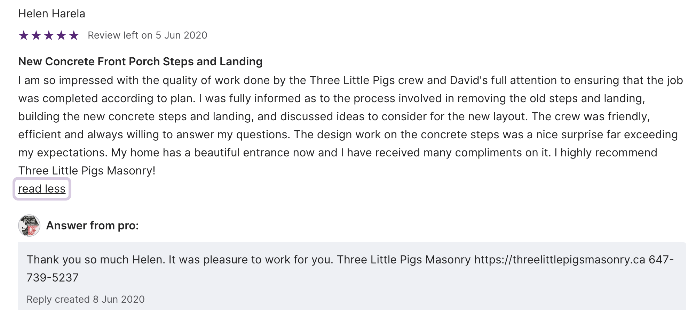Screen dimensions: 696x310
Task: Click the second purple rating star
Action: [x=36, y=35]
